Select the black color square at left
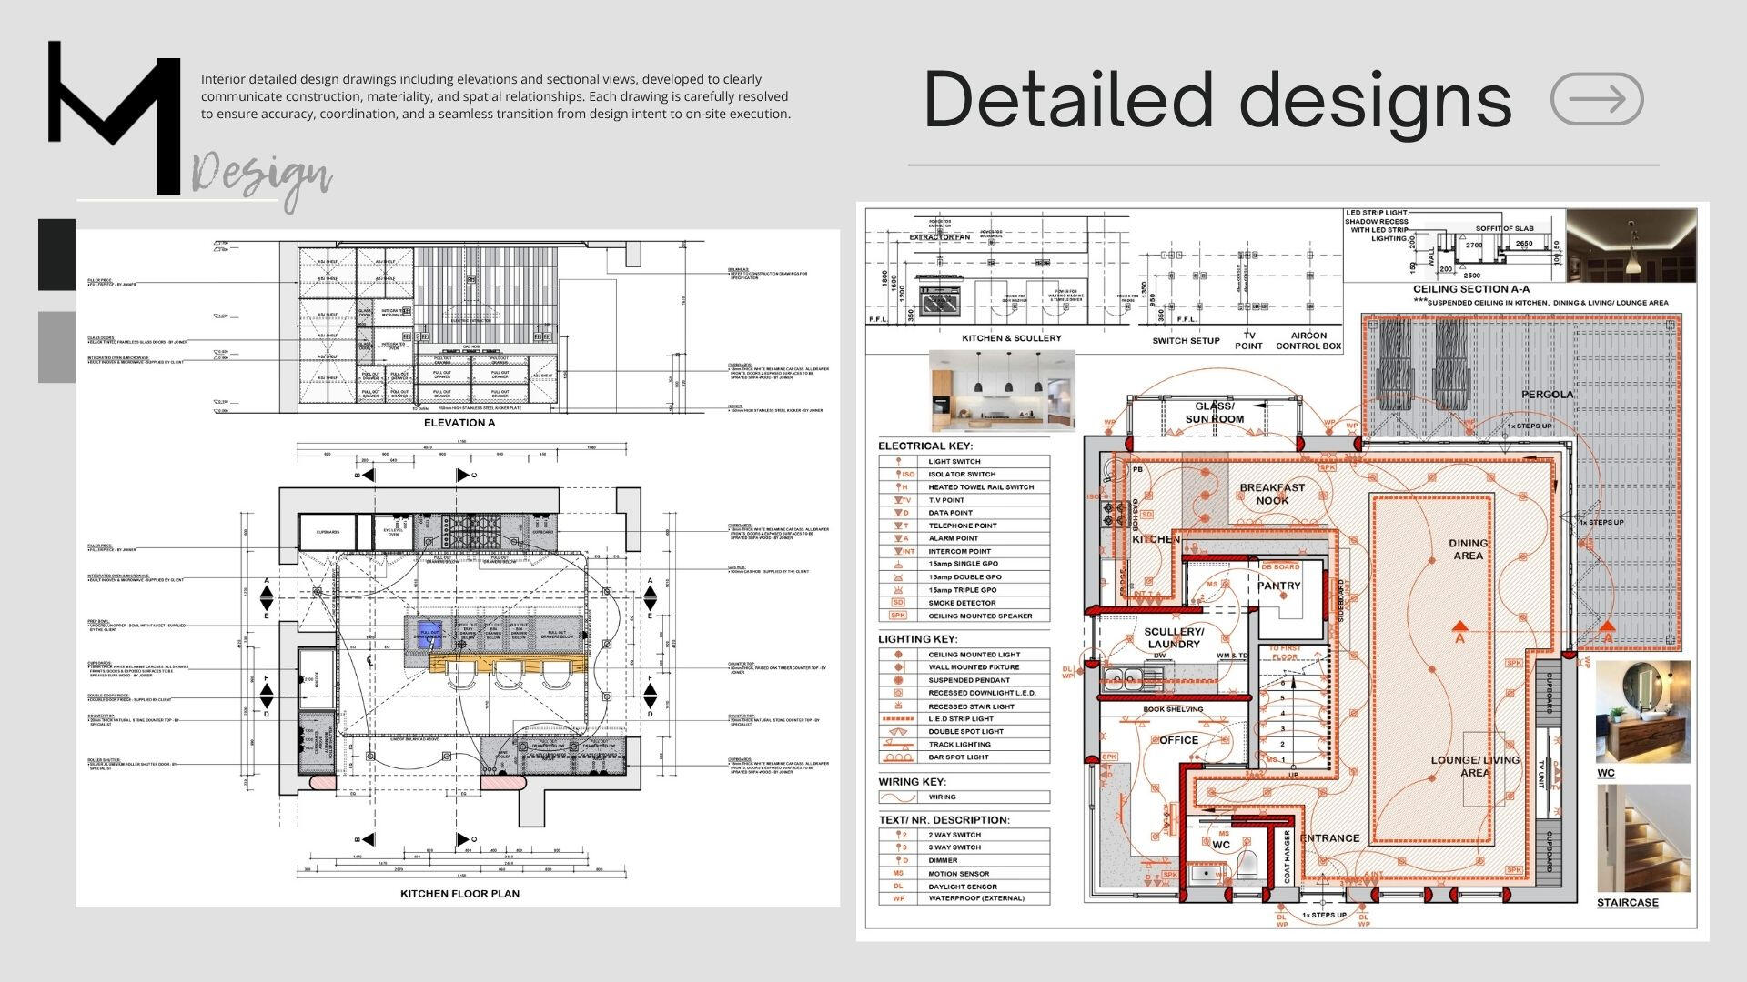1747x982 pixels. tap(56, 255)
